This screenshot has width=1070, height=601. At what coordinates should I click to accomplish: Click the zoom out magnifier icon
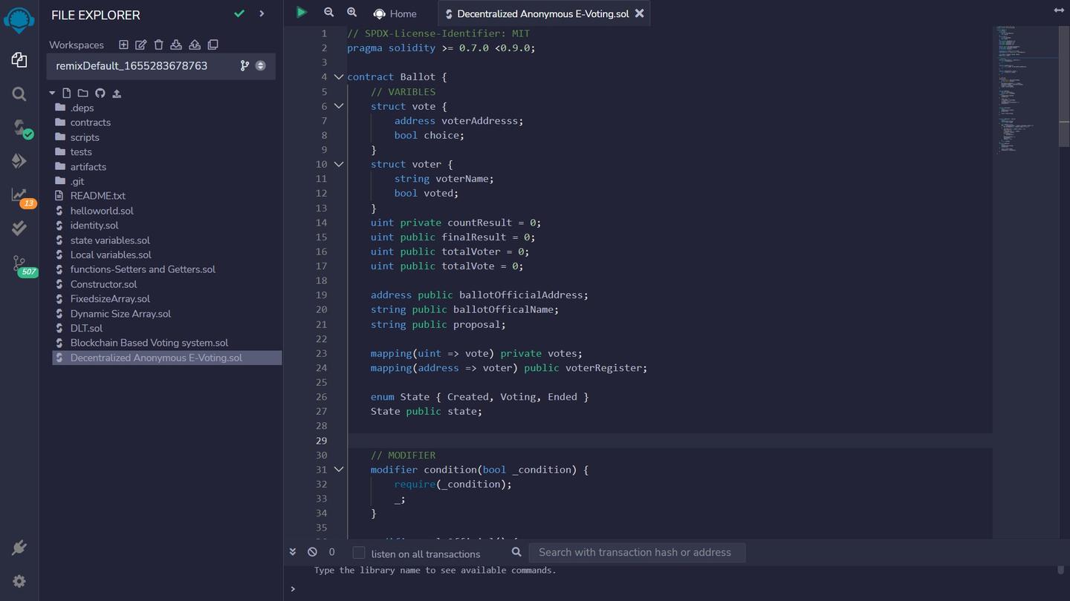[x=328, y=12]
